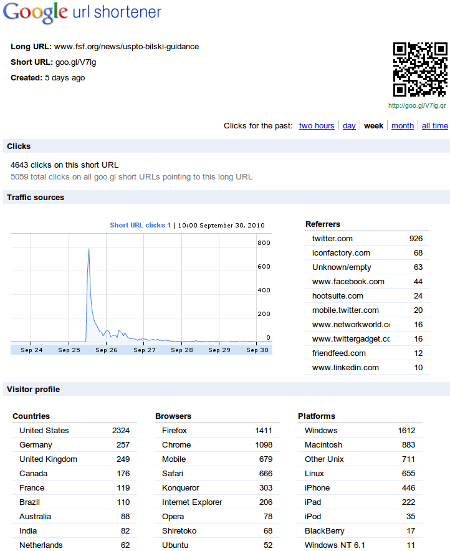This screenshot has height=551, width=450.
Task: Click Windows in Platforms
Action: [x=360, y=431]
